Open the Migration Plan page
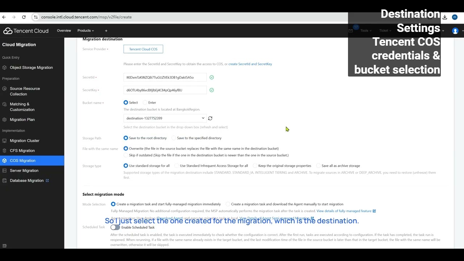Image resolution: width=464 pixels, height=261 pixels. coord(22,120)
